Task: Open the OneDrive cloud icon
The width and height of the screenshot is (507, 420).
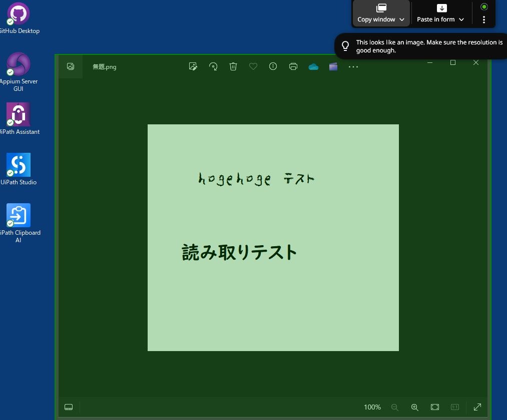Action: [313, 67]
